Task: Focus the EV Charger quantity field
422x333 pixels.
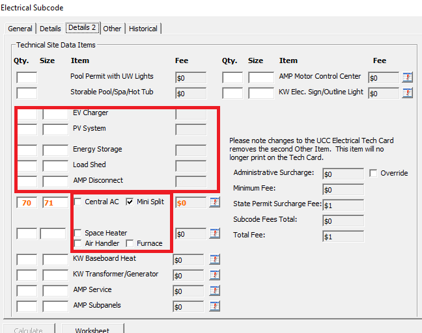Action: pyautogui.click(x=27, y=114)
